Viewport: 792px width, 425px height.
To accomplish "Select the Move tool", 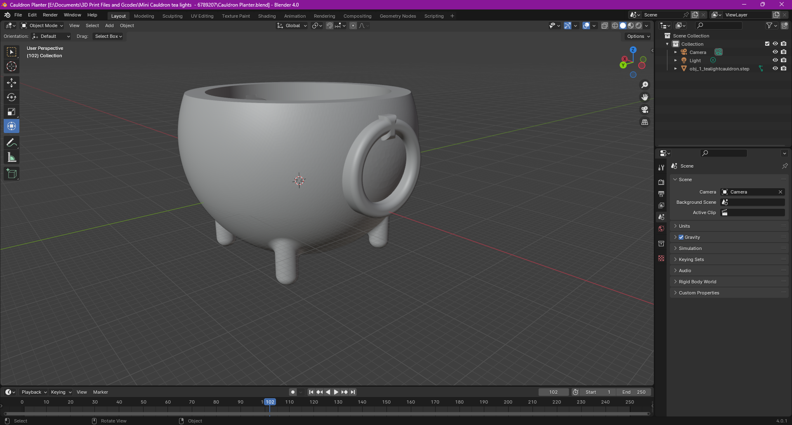I will click(12, 83).
